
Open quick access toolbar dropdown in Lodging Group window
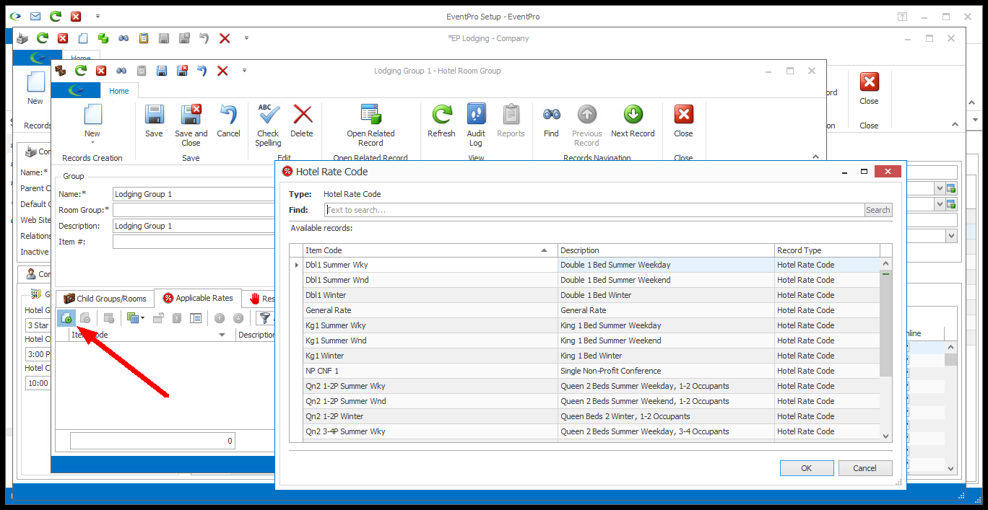tap(244, 71)
